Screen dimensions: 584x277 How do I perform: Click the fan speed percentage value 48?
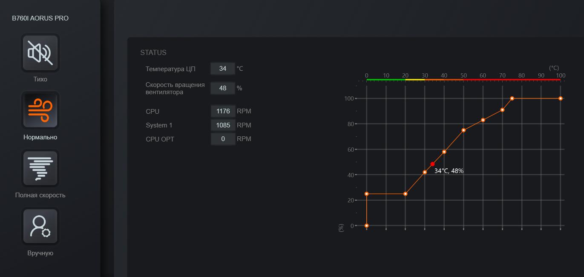223,88
